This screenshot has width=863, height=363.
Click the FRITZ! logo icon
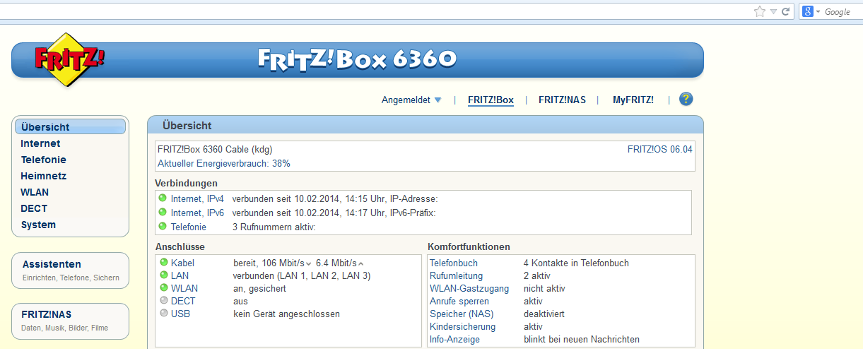(69, 59)
